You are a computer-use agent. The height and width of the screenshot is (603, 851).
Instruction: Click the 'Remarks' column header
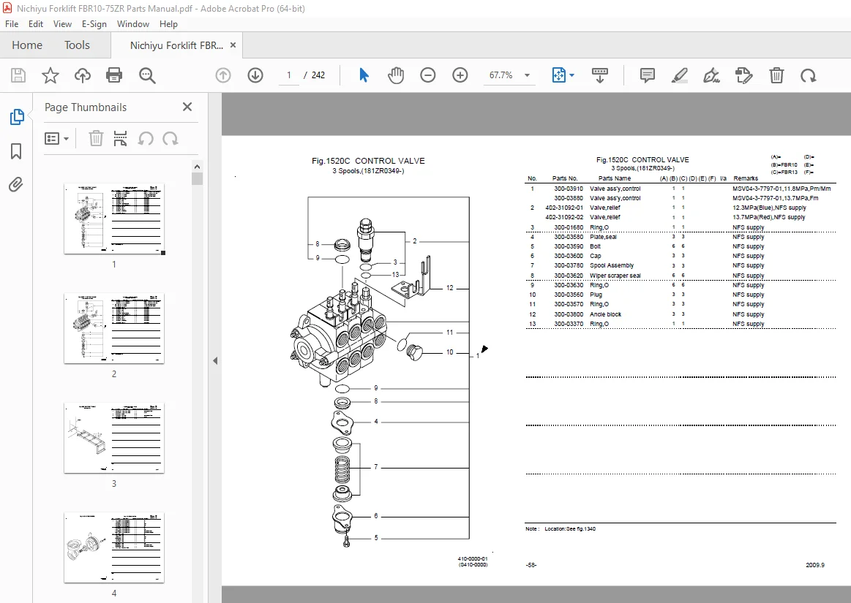click(745, 178)
